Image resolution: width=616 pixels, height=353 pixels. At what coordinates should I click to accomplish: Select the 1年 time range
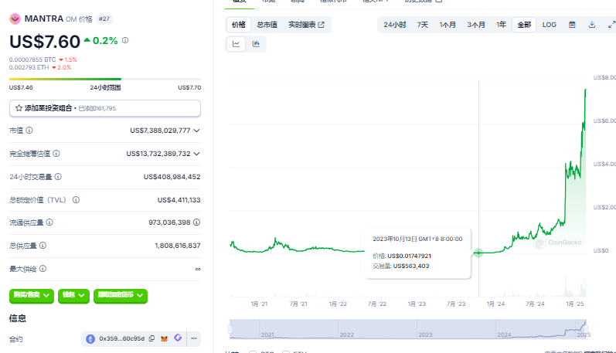click(x=502, y=25)
